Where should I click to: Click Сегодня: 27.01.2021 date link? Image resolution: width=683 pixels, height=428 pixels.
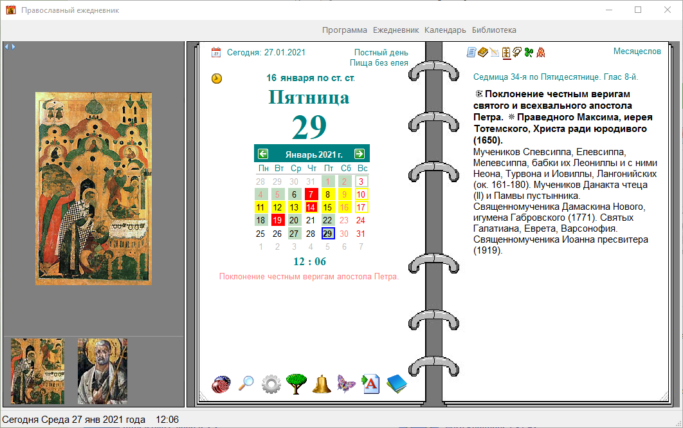pyautogui.click(x=266, y=52)
